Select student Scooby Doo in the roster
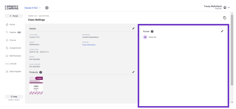This screenshot has width=236, height=109. (x=153, y=37)
